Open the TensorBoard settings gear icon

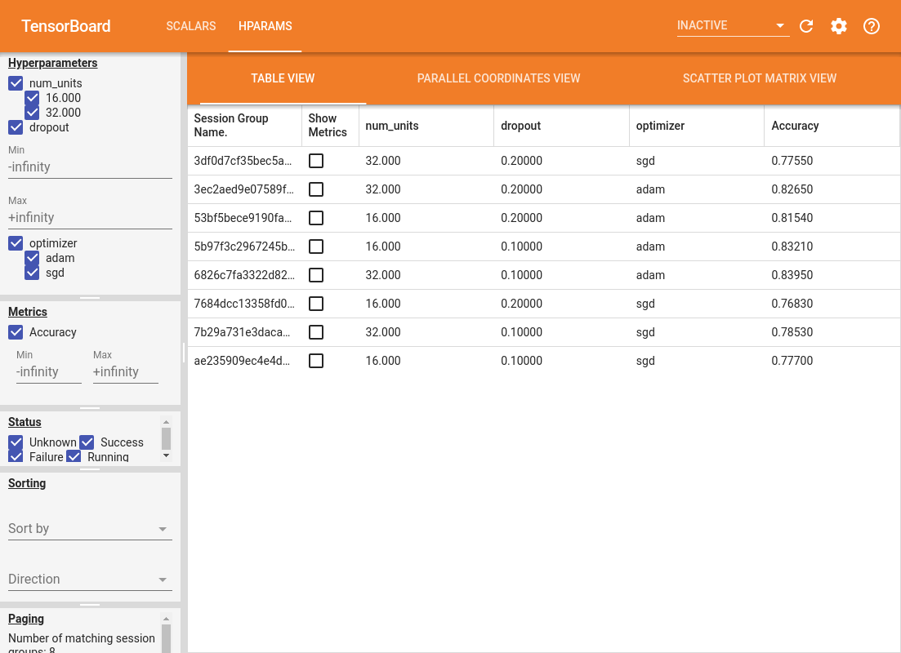tap(839, 26)
